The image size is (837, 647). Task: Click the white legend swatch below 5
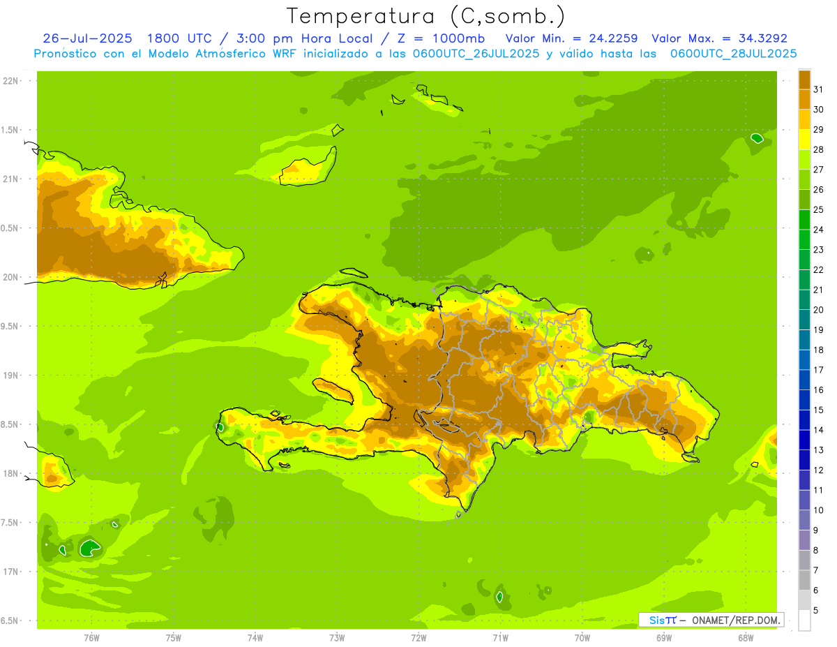click(804, 620)
